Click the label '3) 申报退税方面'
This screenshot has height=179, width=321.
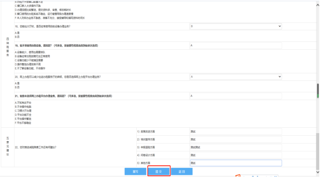coord(146,147)
